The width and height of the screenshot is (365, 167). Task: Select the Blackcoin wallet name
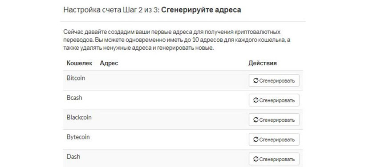[79, 117]
